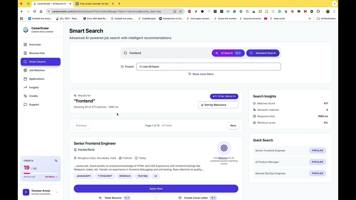
Task: Select the Resume Hub icon
Action: click(x=25, y=53)
